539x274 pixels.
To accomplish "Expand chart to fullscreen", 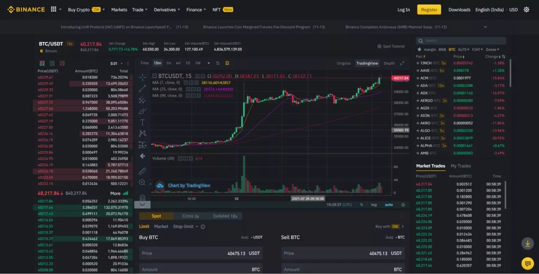I will (402, 63).
